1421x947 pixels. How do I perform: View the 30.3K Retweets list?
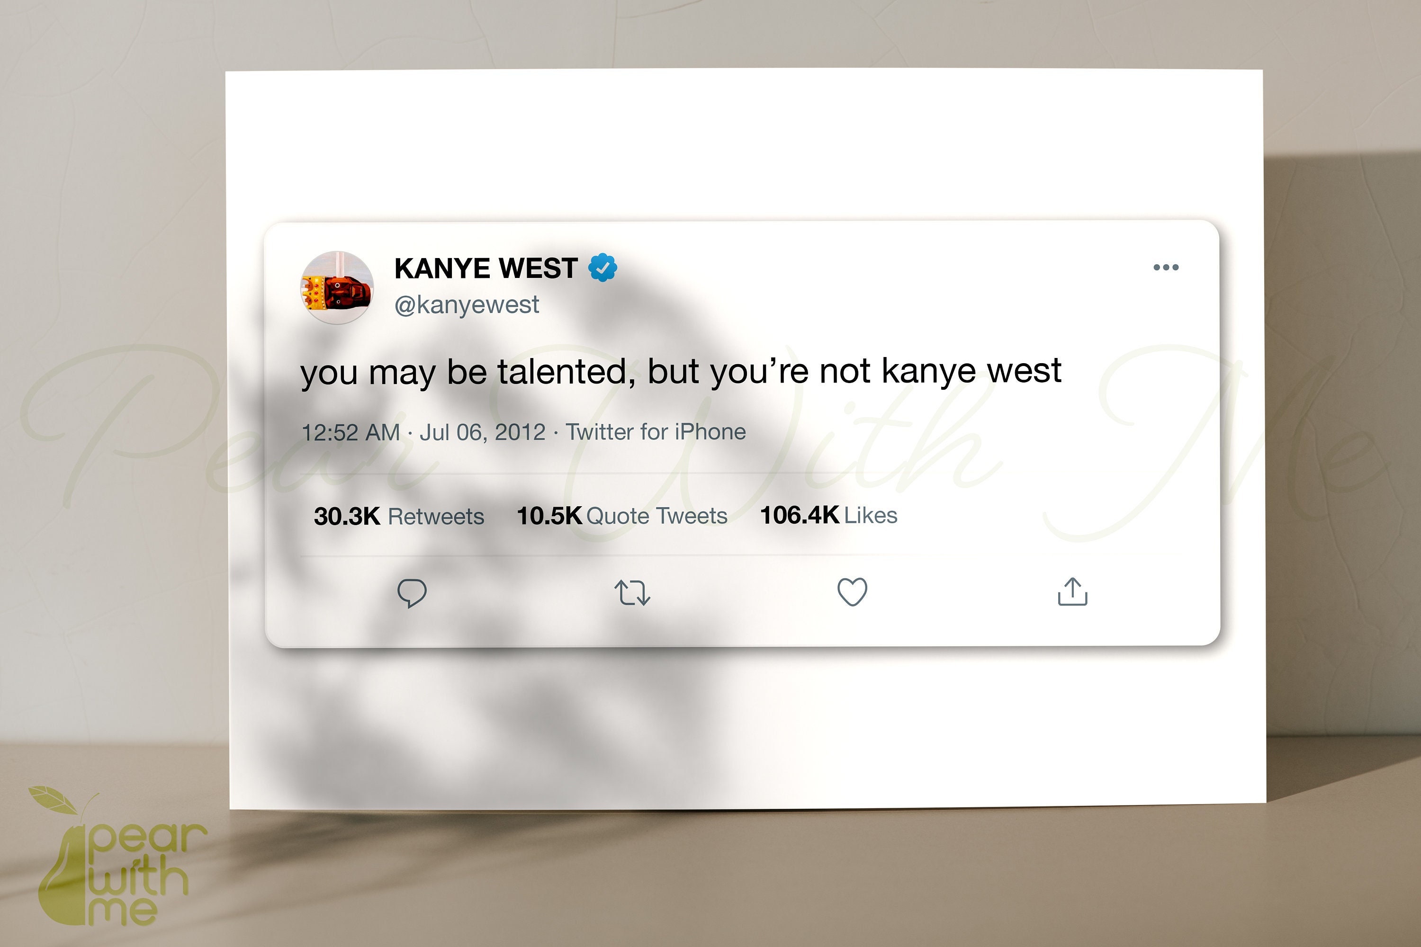(x=399, y=517)
